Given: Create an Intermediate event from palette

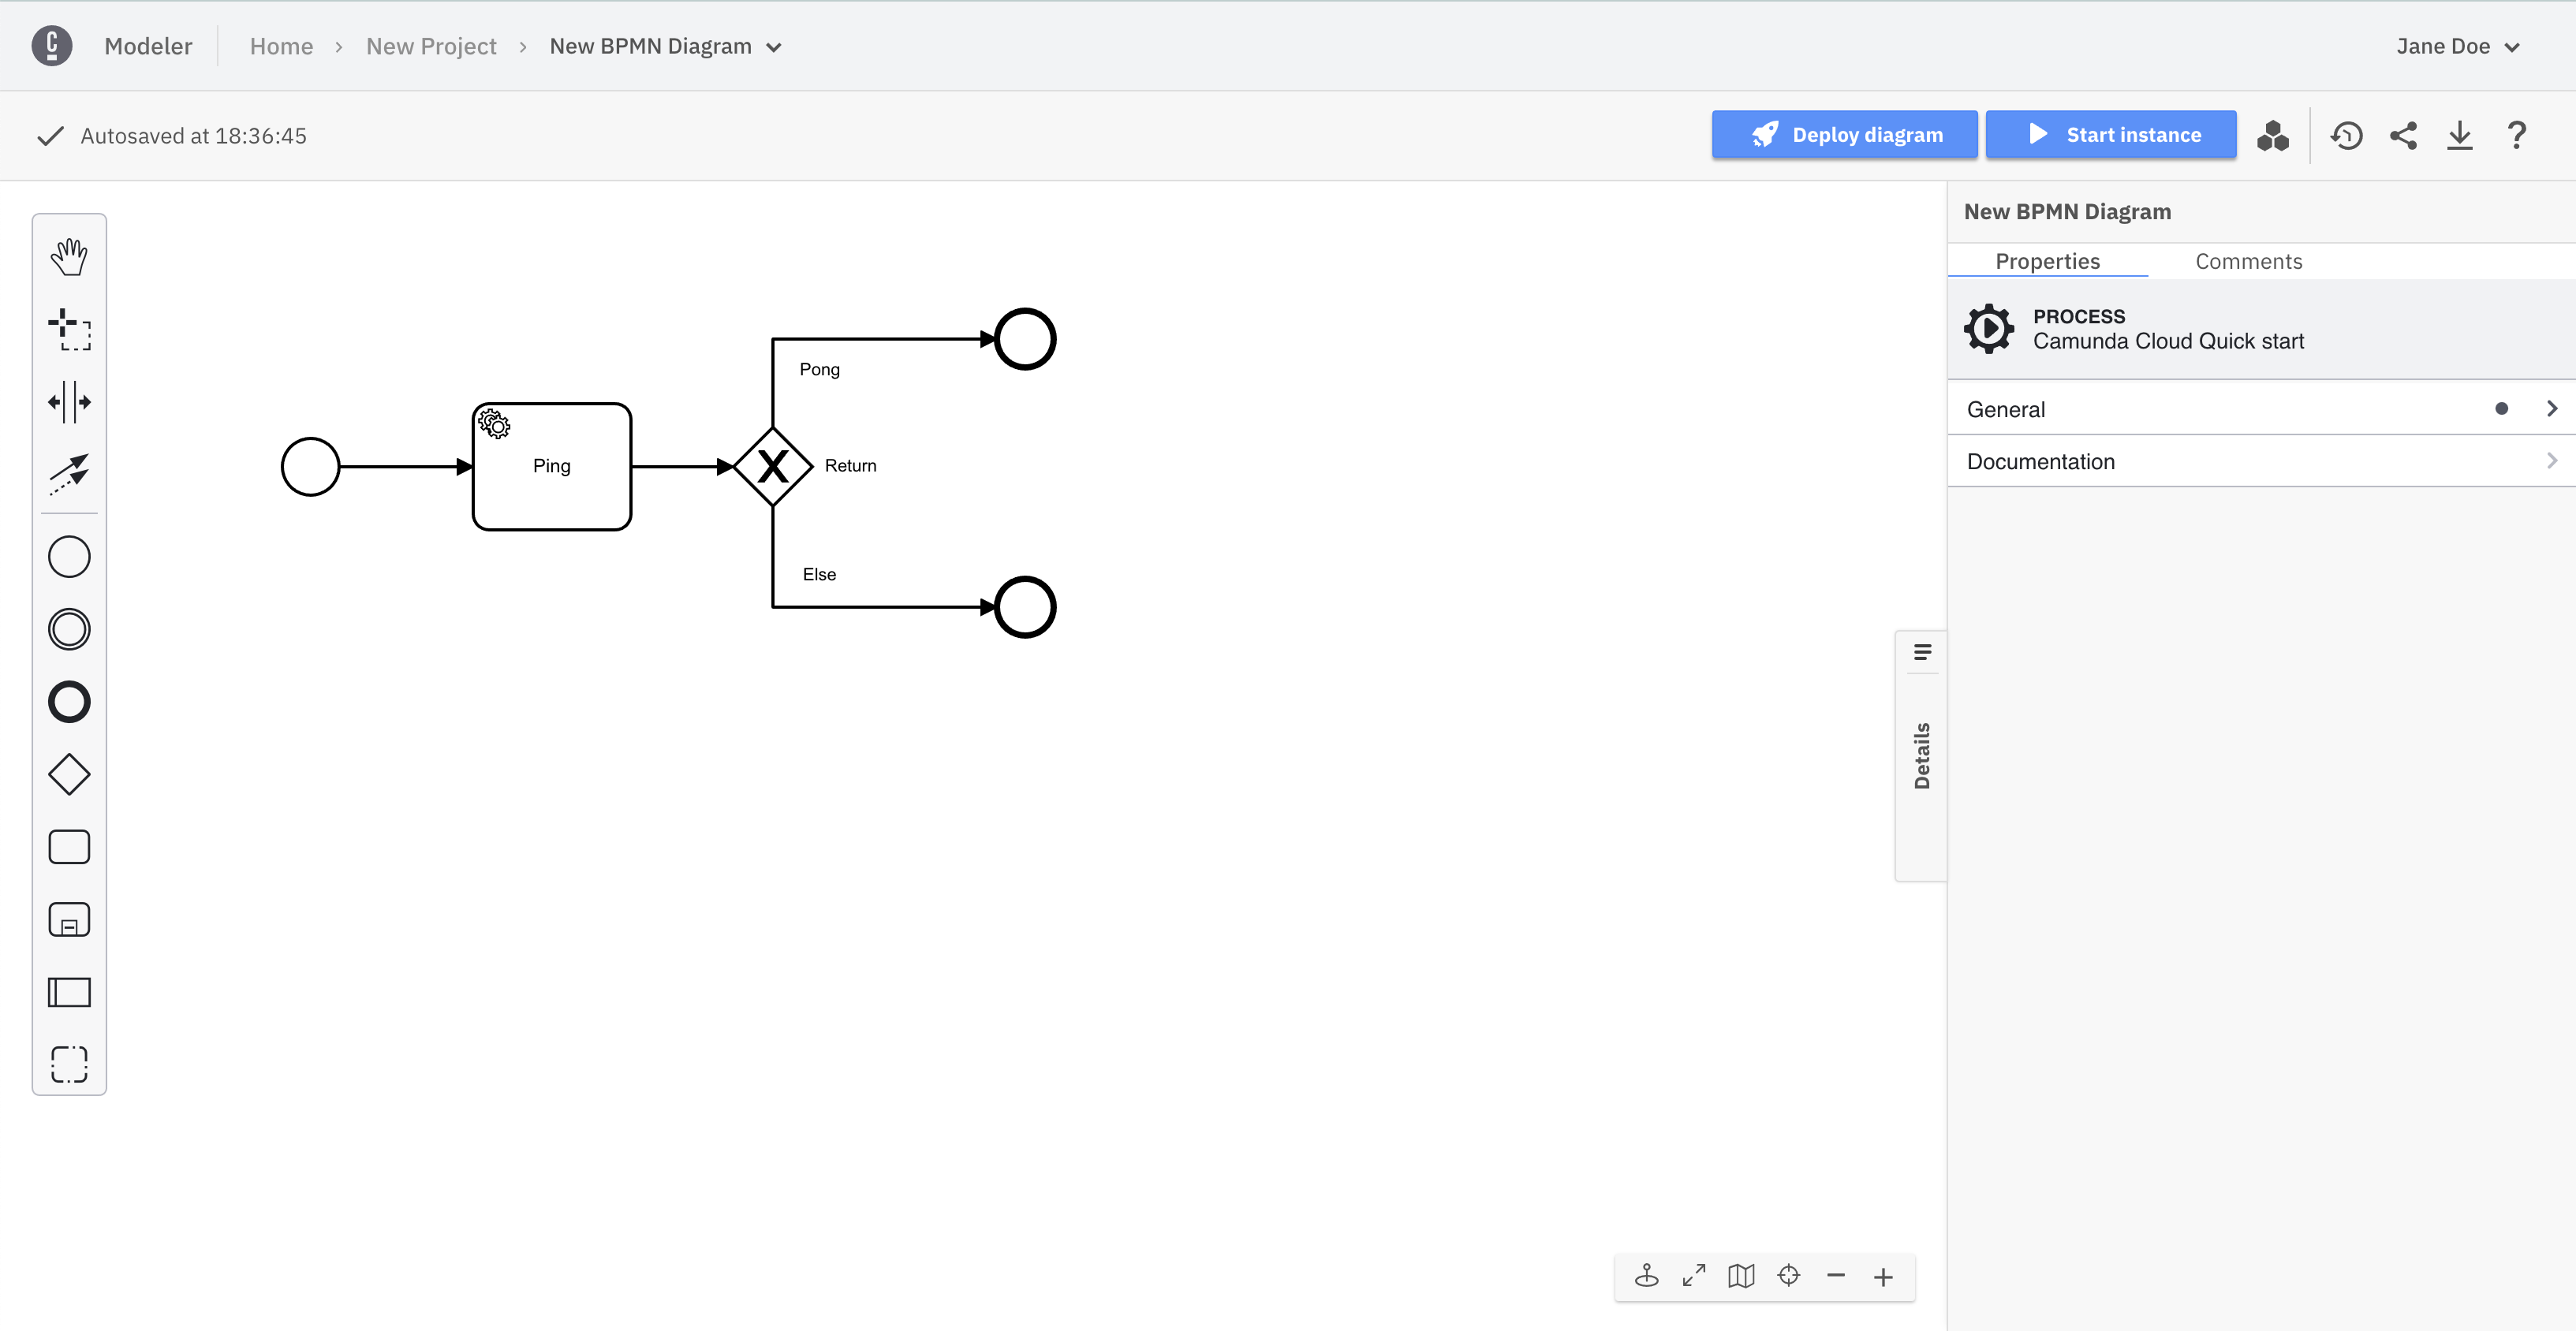Looking at the screenshot, I should pyautogui.click(x=69, y=629).
